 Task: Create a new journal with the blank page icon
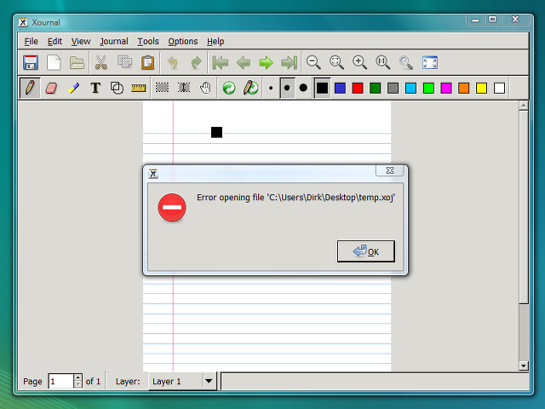click(x=54, y=62)
